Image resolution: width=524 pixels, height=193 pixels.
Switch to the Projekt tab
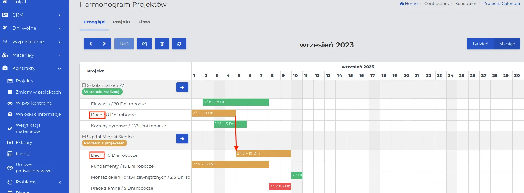pyautogui.click(x=122, y=22)
